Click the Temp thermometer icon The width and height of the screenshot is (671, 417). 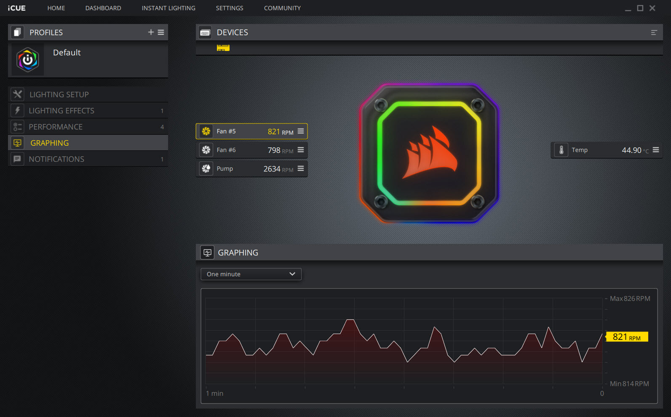561,150
